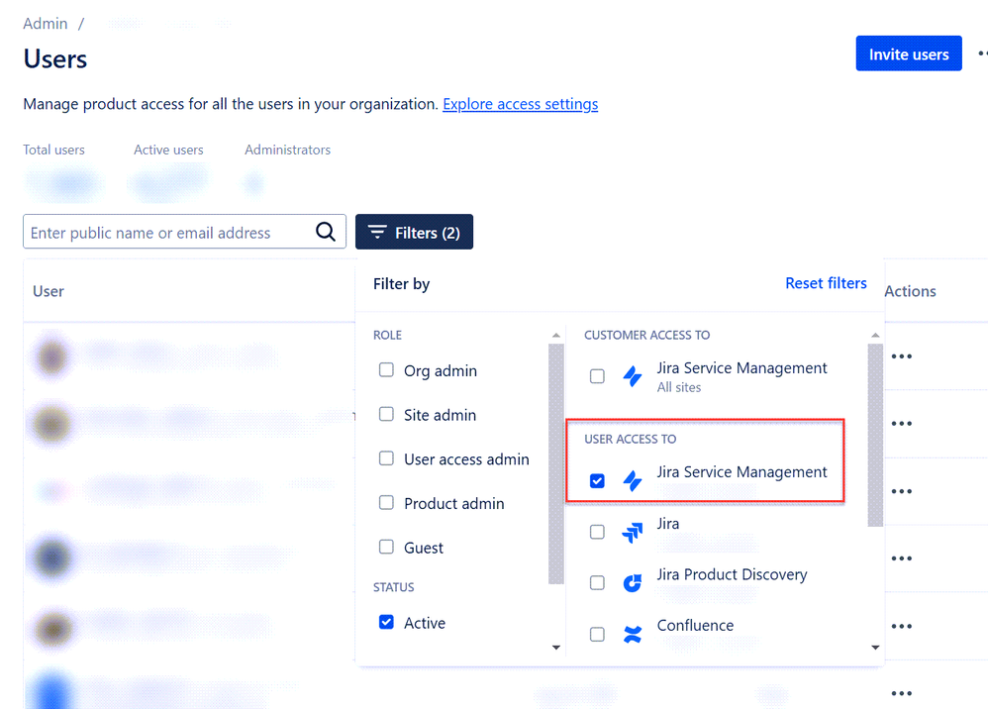
Task: Check the Jira product checkbox
Action: click(597, 532)
